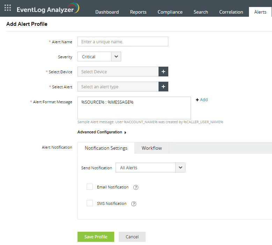Focus the Alert Name input field
Viewport: 272px width, 245px height.
click(123, 42)
